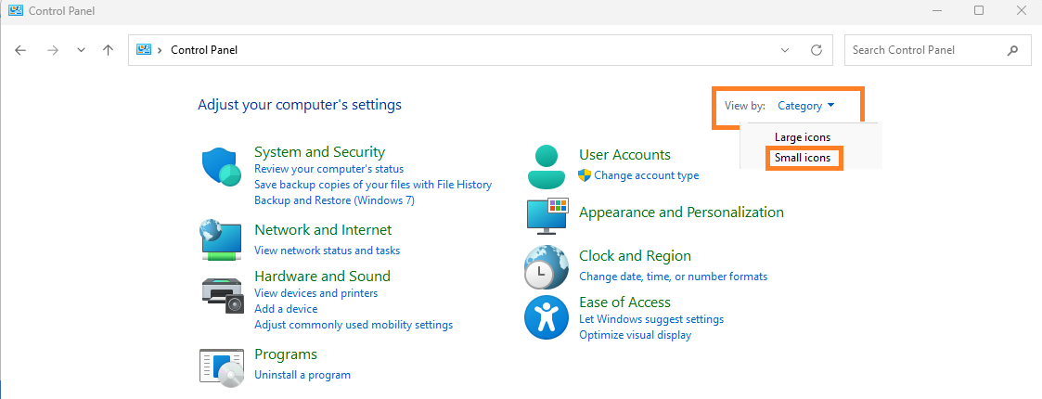Open the recent locations chevron

pos(81,50)
